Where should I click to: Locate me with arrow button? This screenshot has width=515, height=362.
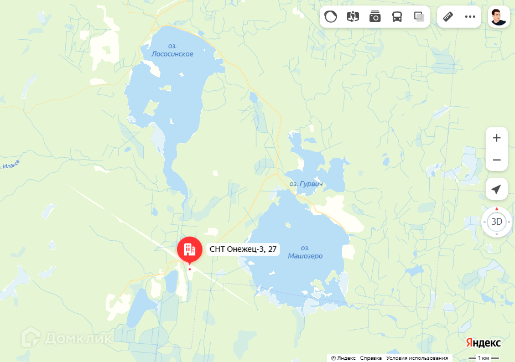pyautogui.click(x=497, y=189)
